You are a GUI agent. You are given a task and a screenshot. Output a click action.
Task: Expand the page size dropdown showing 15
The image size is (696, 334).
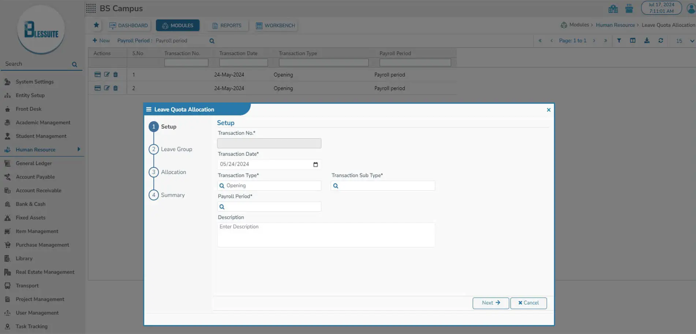pos(692,41)
